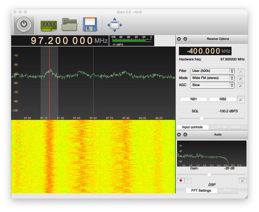Image resolution: width=259 pixels, height=212 pixels.
Task: Switch to the Receiver Options tab
Action: tap(228, 127)
